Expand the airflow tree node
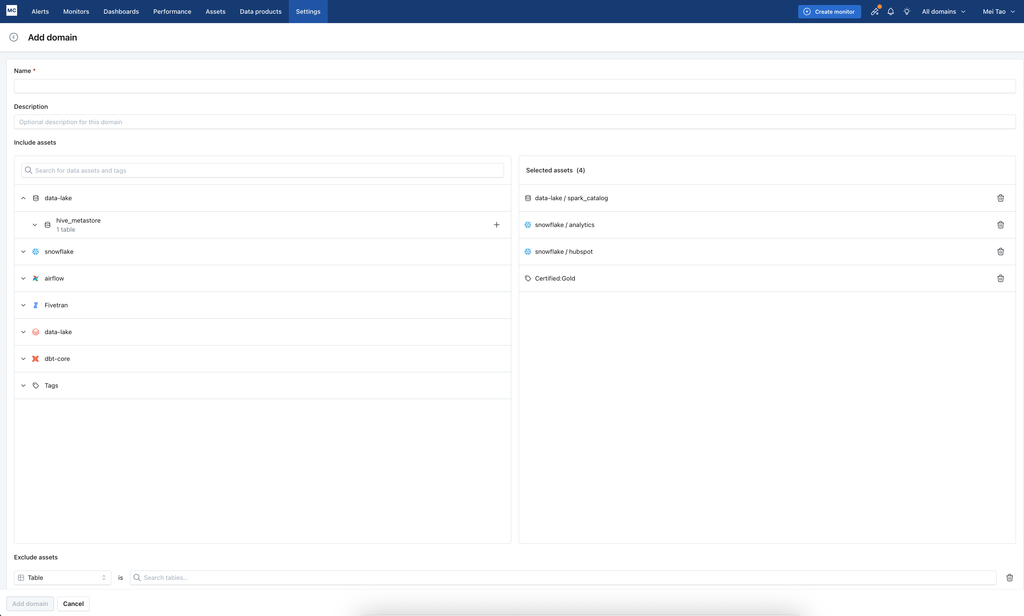 [23, 278]
